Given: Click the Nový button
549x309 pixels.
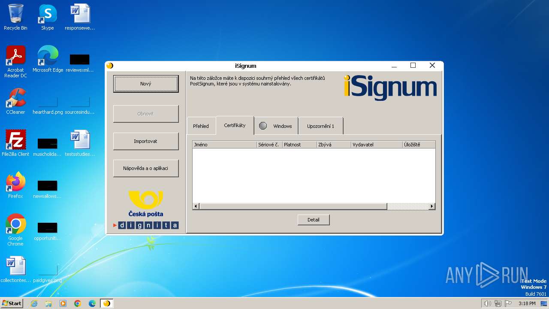Looking at the screenshot, I should (x=146, y=84).
